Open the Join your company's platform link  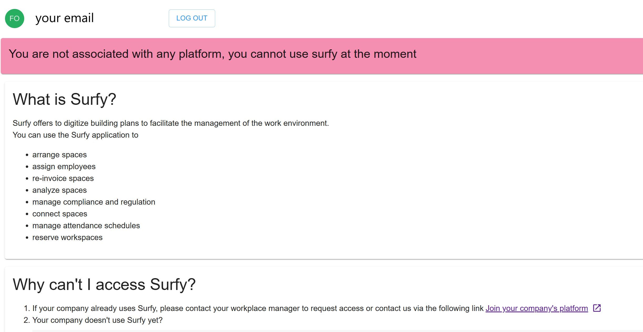(537, 308)
